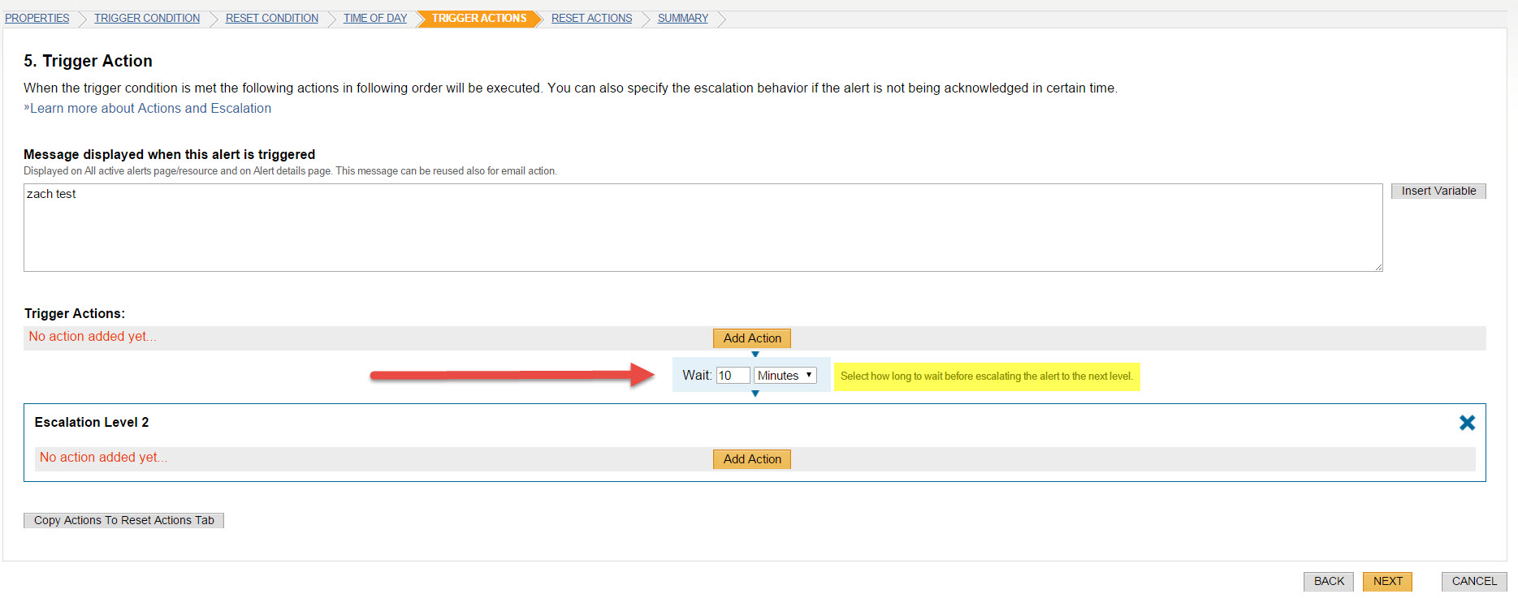Add an action to Escalation Level 2

click(x=752, y=459)
